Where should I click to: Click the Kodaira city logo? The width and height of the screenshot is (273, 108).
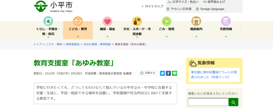(x=53, y=6)
